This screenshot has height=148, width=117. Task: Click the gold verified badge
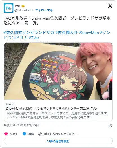(x=23, y=6)
